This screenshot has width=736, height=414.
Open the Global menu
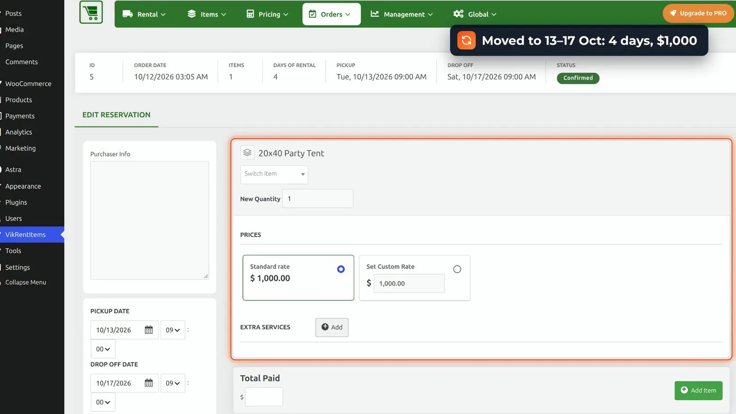tap(475, 14)
